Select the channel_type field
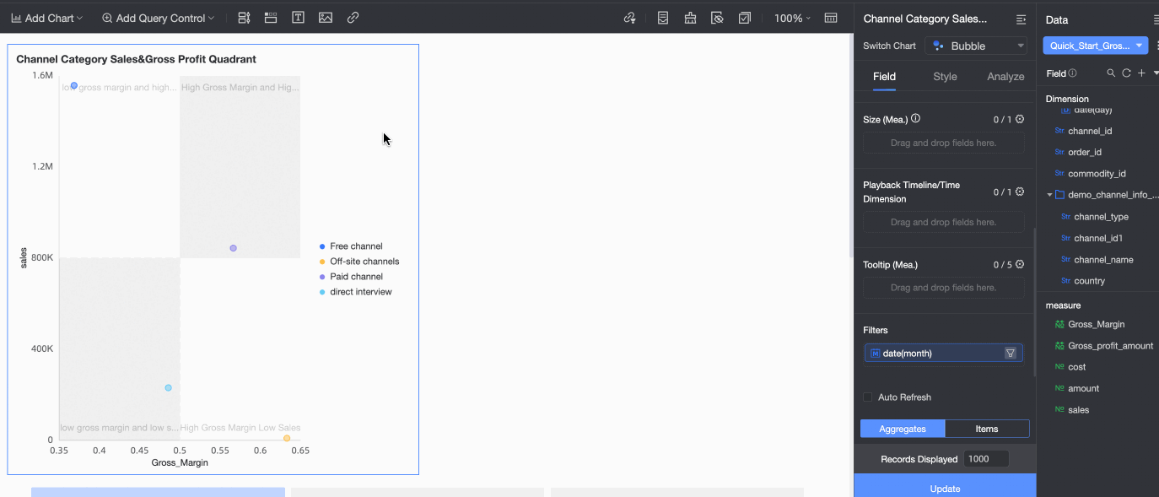Viewport: 1159px width, 497px height. 1101,217
